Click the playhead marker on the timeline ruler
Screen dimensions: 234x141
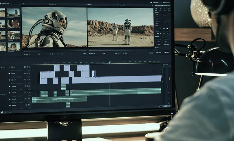click(109, 63)
